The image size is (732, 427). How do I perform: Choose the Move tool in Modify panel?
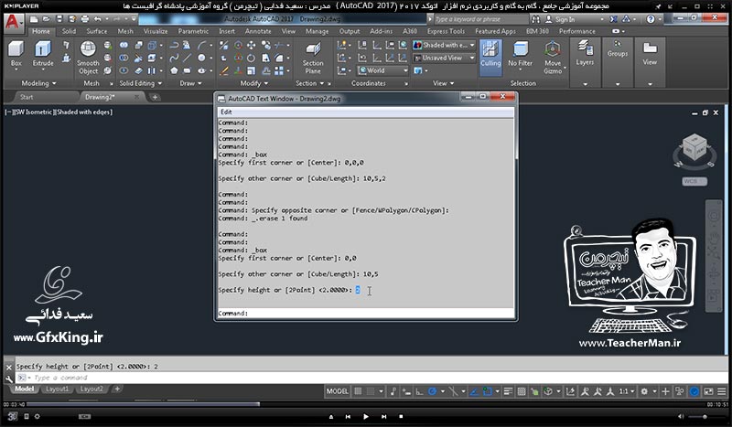[x=251, y=45]
